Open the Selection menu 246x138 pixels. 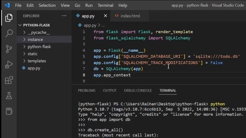(47, 5)
